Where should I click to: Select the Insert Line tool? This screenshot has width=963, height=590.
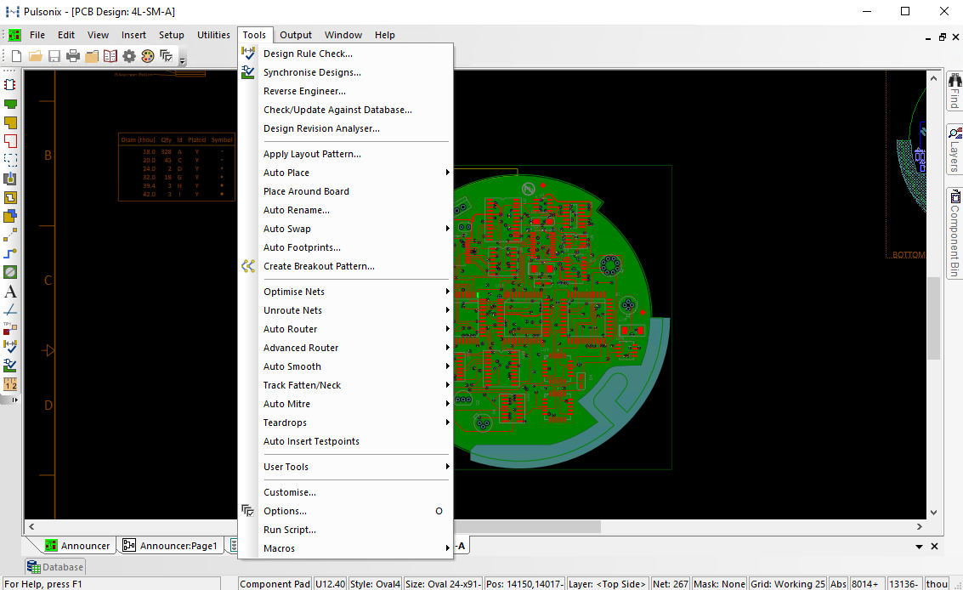pos(10,309)
